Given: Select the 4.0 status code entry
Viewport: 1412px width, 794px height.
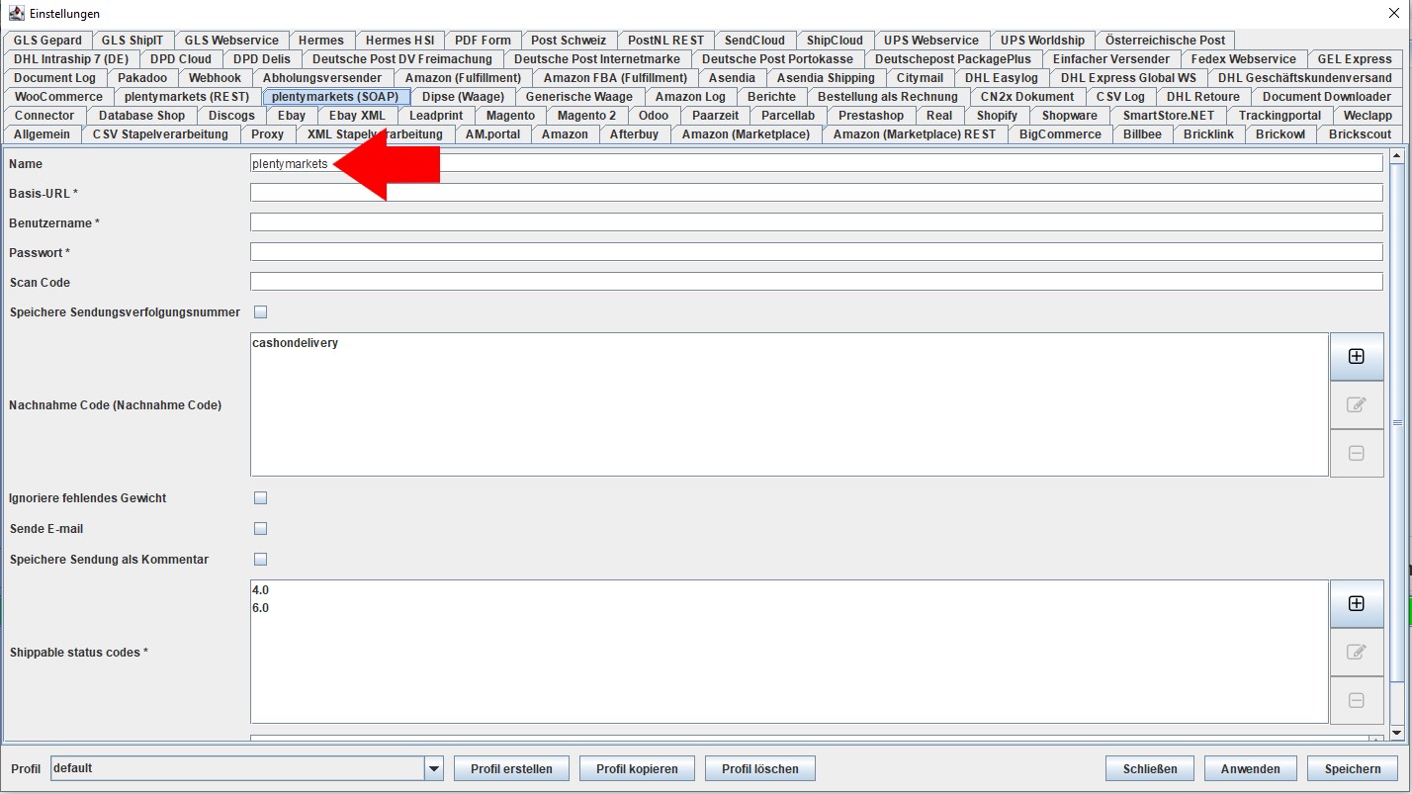Looking at the screenshot, I should 261,590.
